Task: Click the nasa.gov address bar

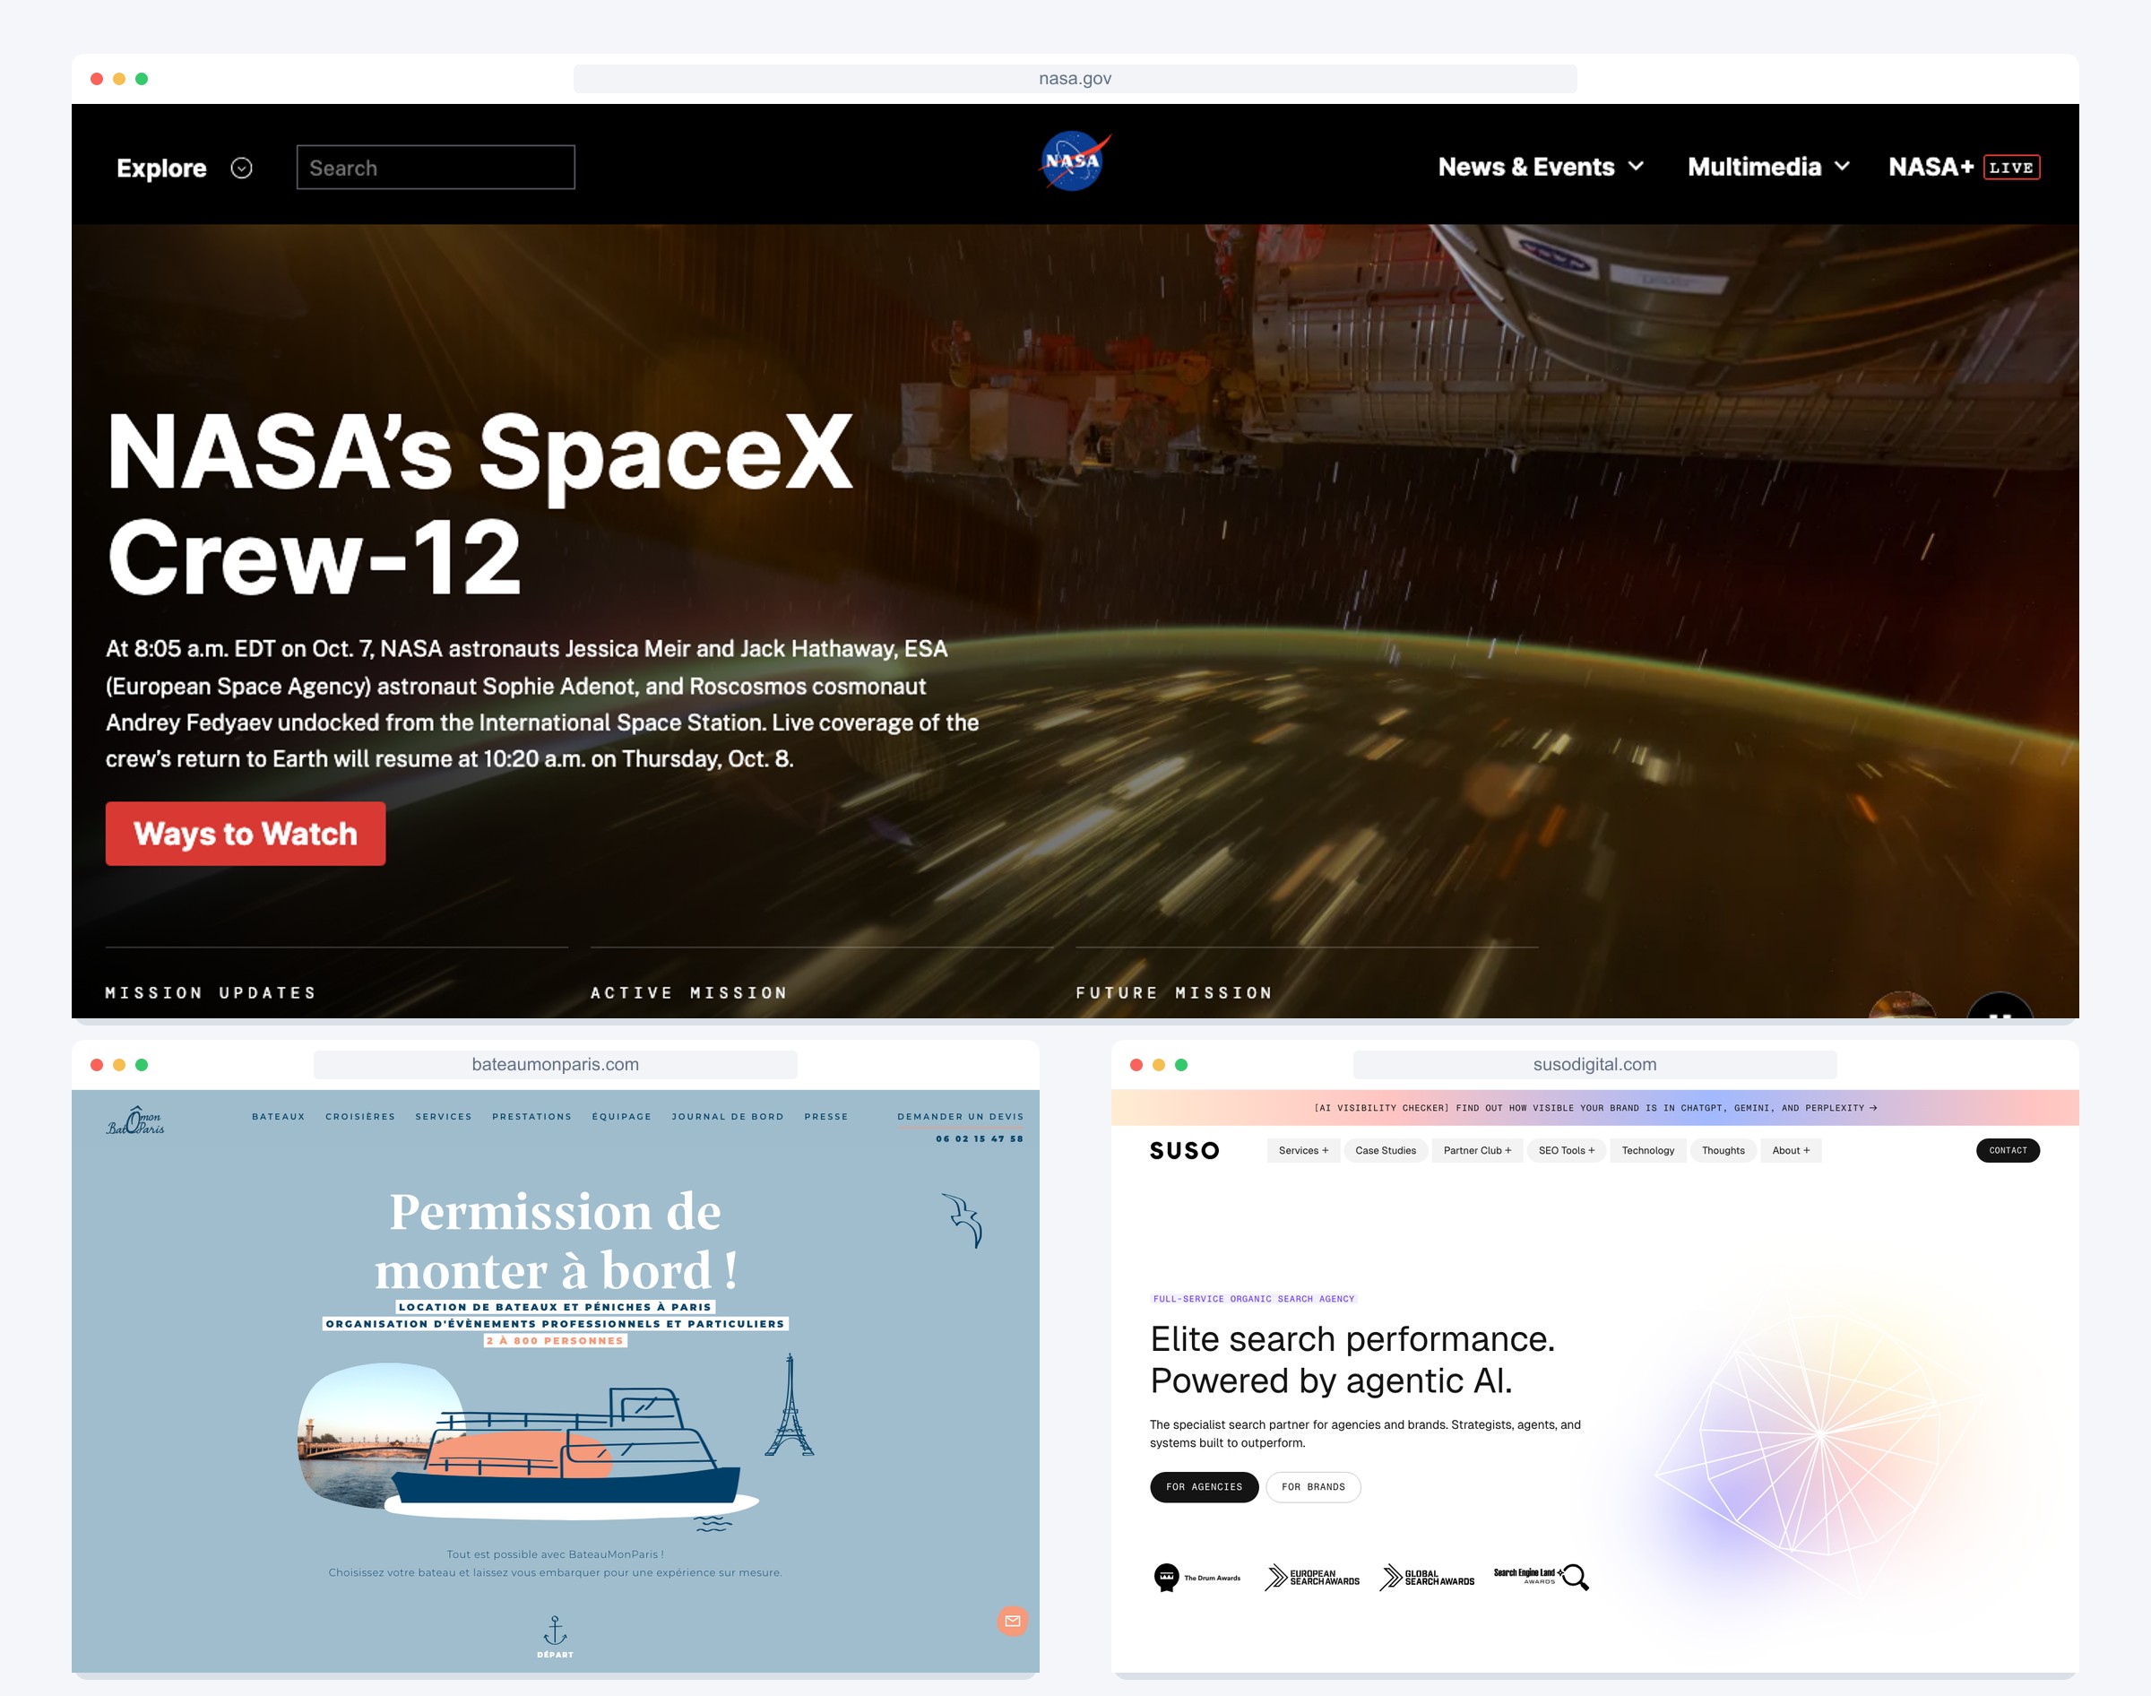Action: [1075, 79]
